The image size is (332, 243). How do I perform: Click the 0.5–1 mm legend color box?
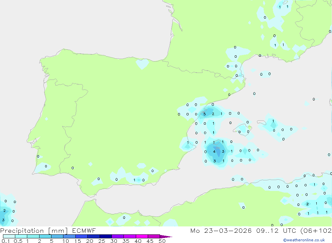click(x=21, y=236)
